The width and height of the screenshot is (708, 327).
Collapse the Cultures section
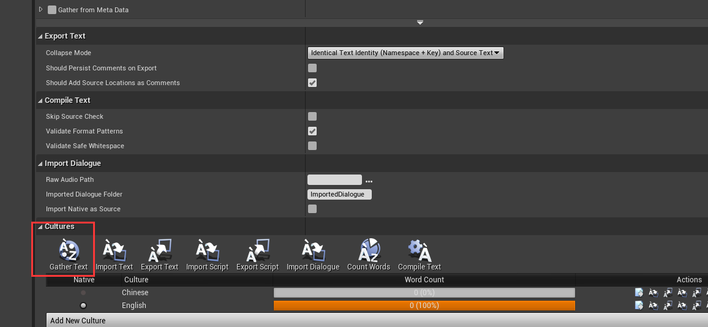tap(40, 227)
